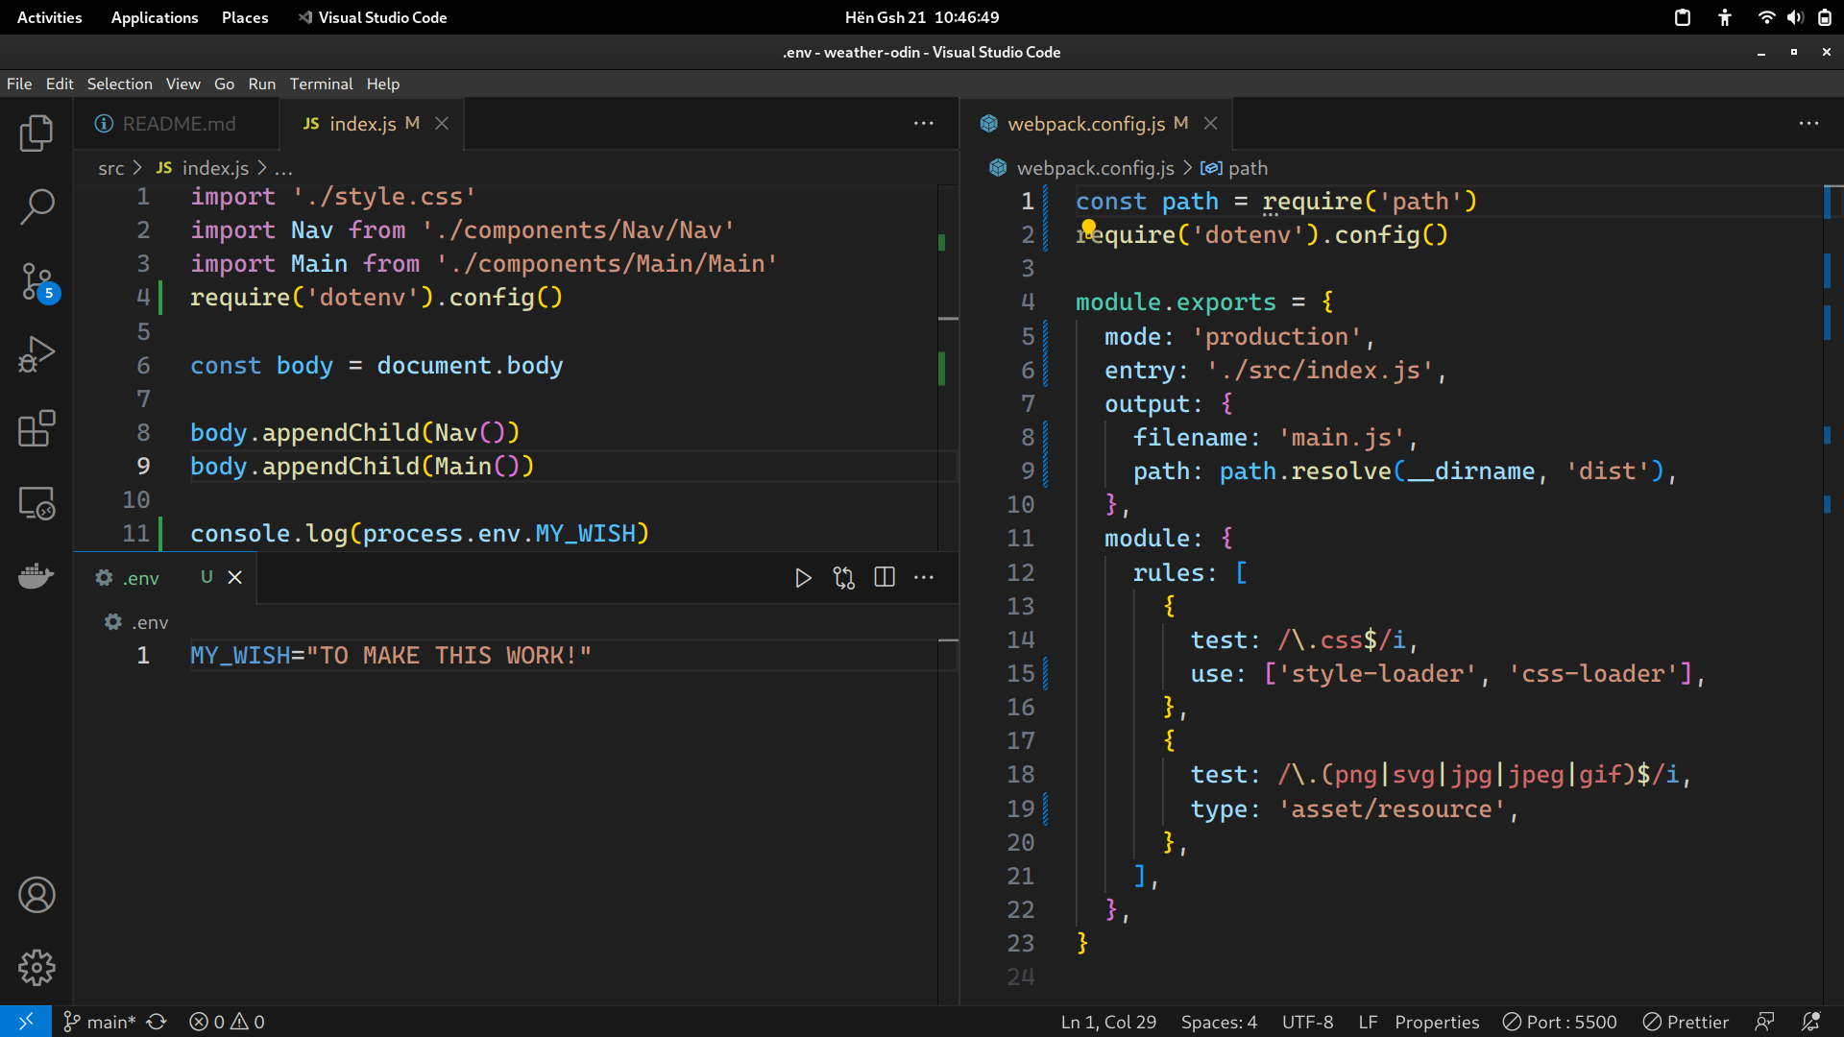
Task: Change indentation via Spaces: 4
Action: (1219, 1022)
